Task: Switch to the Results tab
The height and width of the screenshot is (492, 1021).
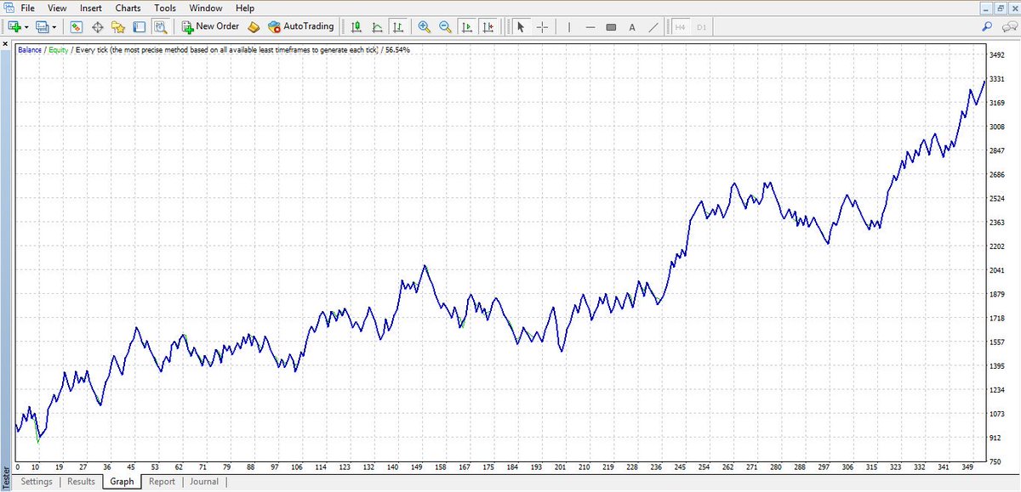Action: 81,482
